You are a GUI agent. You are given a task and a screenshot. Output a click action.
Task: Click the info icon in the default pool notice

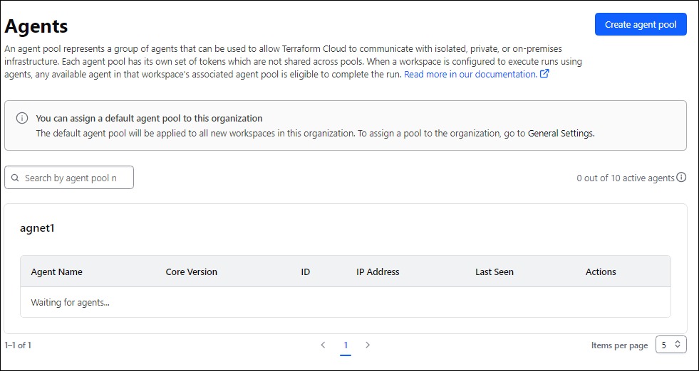pyautogui.click(x=22, y=118)
